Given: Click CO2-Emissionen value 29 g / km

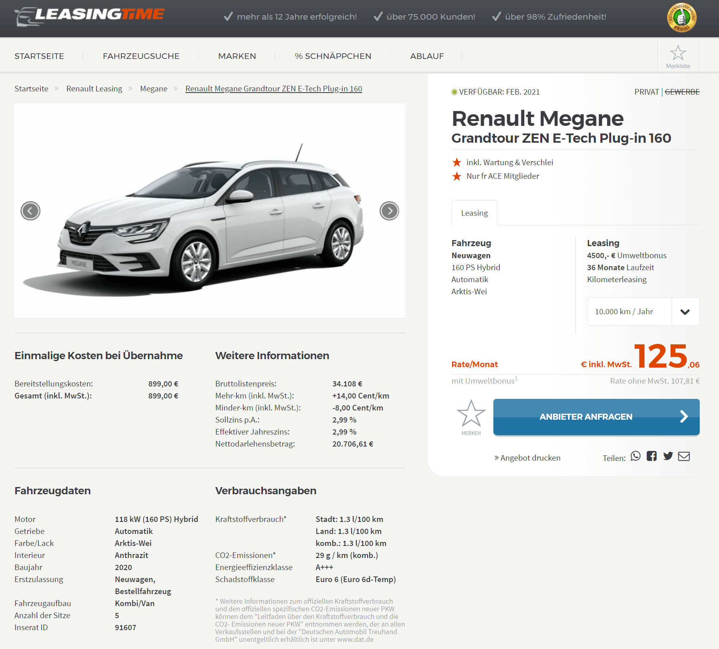Looking at the screenshot, I should click(347, 555).
